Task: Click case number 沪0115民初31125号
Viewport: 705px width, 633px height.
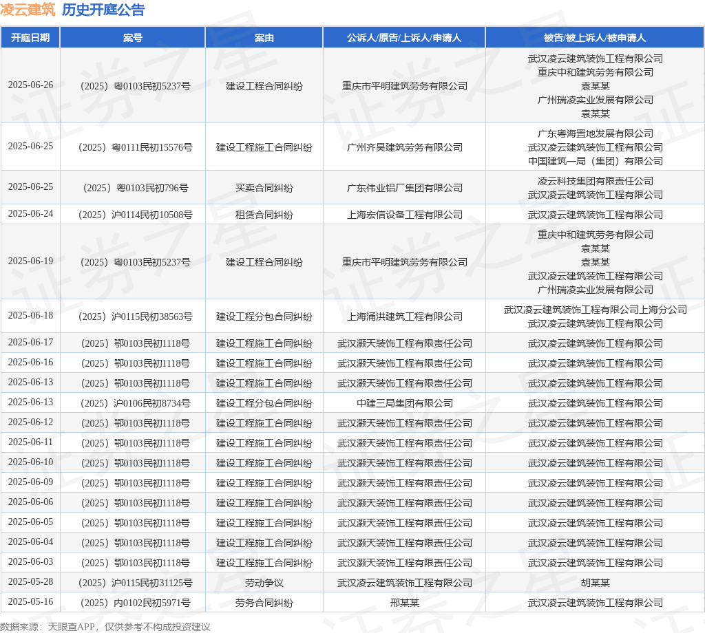Action: pos(136,583)
